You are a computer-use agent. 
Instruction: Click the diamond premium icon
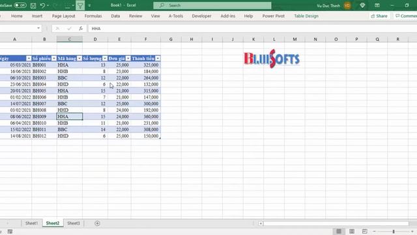point(362,5)
